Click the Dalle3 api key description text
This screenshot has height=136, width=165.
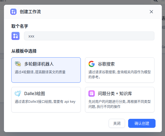(x=45, y=101)
